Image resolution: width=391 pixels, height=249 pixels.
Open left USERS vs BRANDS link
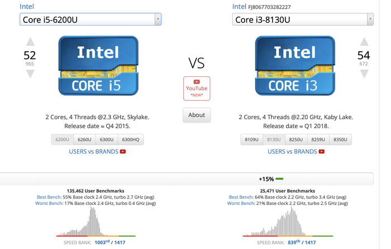pyautogui.click(x=93, y=152)
